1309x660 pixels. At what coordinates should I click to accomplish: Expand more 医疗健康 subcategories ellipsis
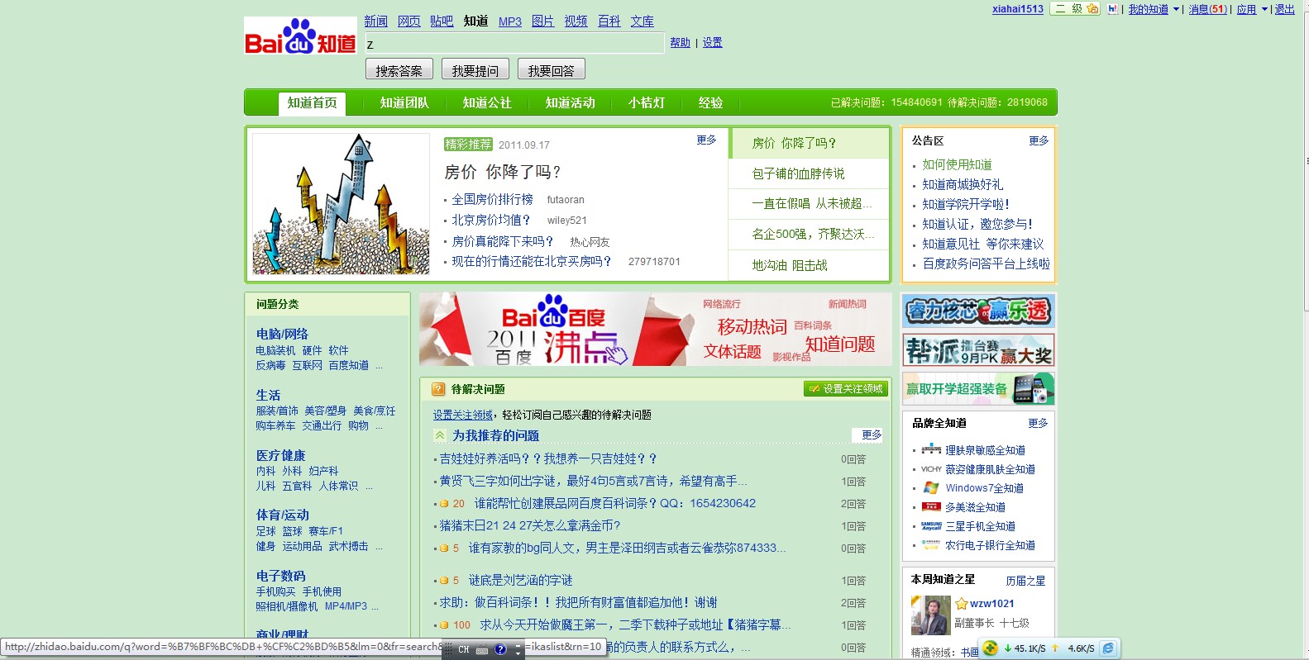click(x=369, y=487)
